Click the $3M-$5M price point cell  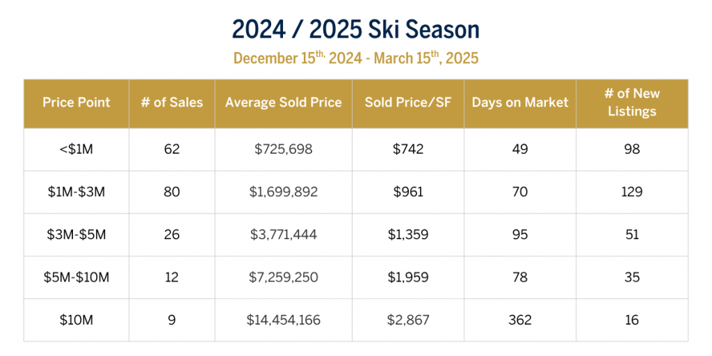point(76,235)
